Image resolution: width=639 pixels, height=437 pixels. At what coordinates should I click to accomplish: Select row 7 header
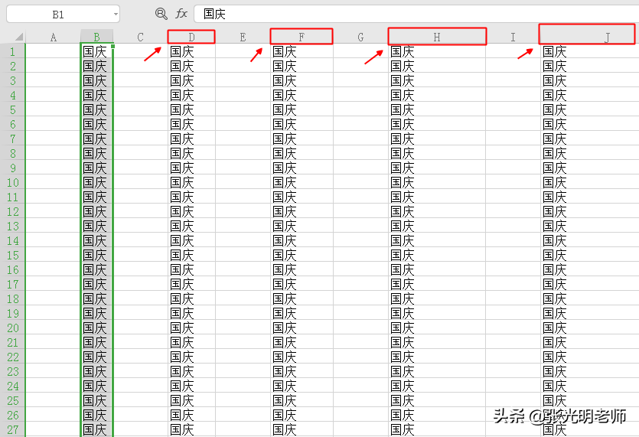point(13,139)
